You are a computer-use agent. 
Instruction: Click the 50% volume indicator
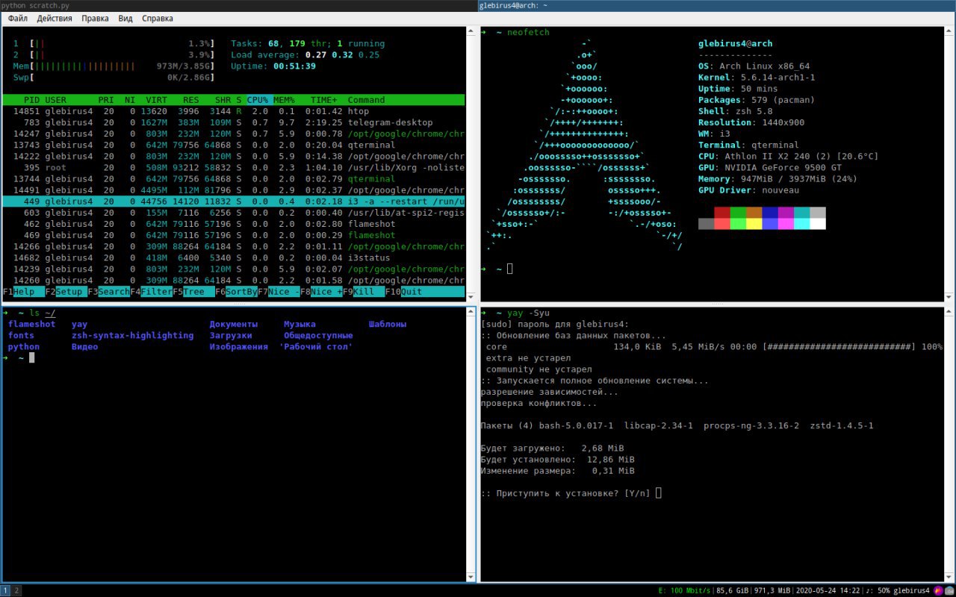point(878,591)
